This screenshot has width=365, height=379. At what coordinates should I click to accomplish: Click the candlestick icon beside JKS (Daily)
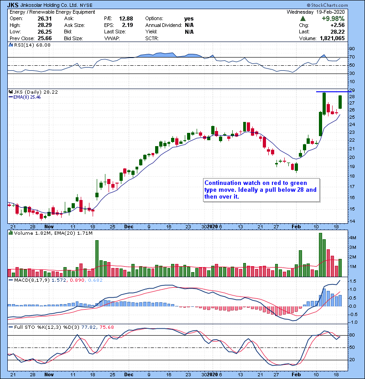coord(10,92)
